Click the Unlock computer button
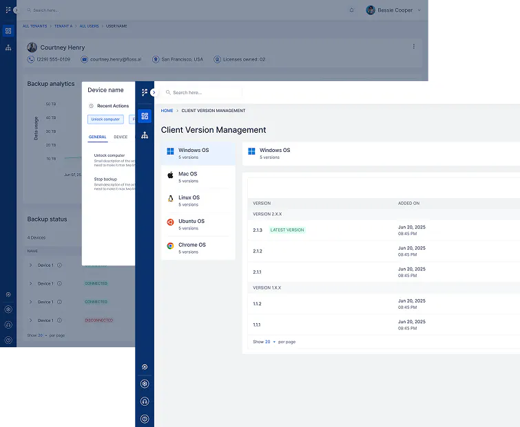520x427 pixels. (105, 119)
